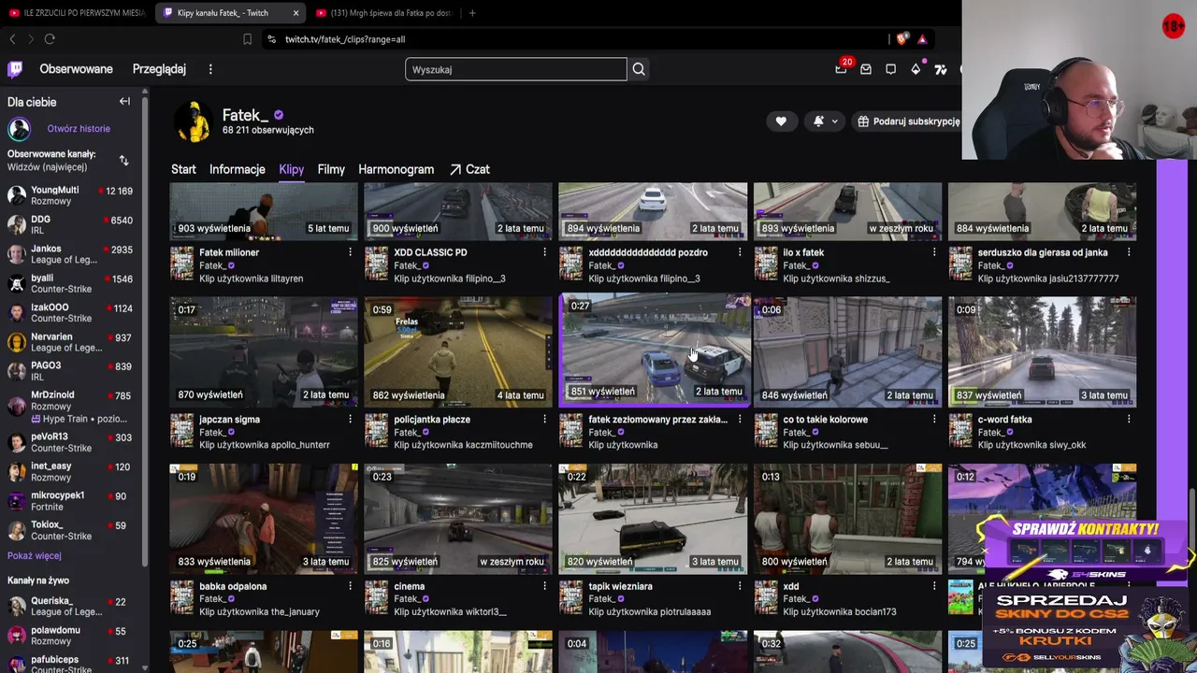This screenshot has width=1197, height=673.
Task: Open a new browser tab with plus
Action: (x=472, y=13)
